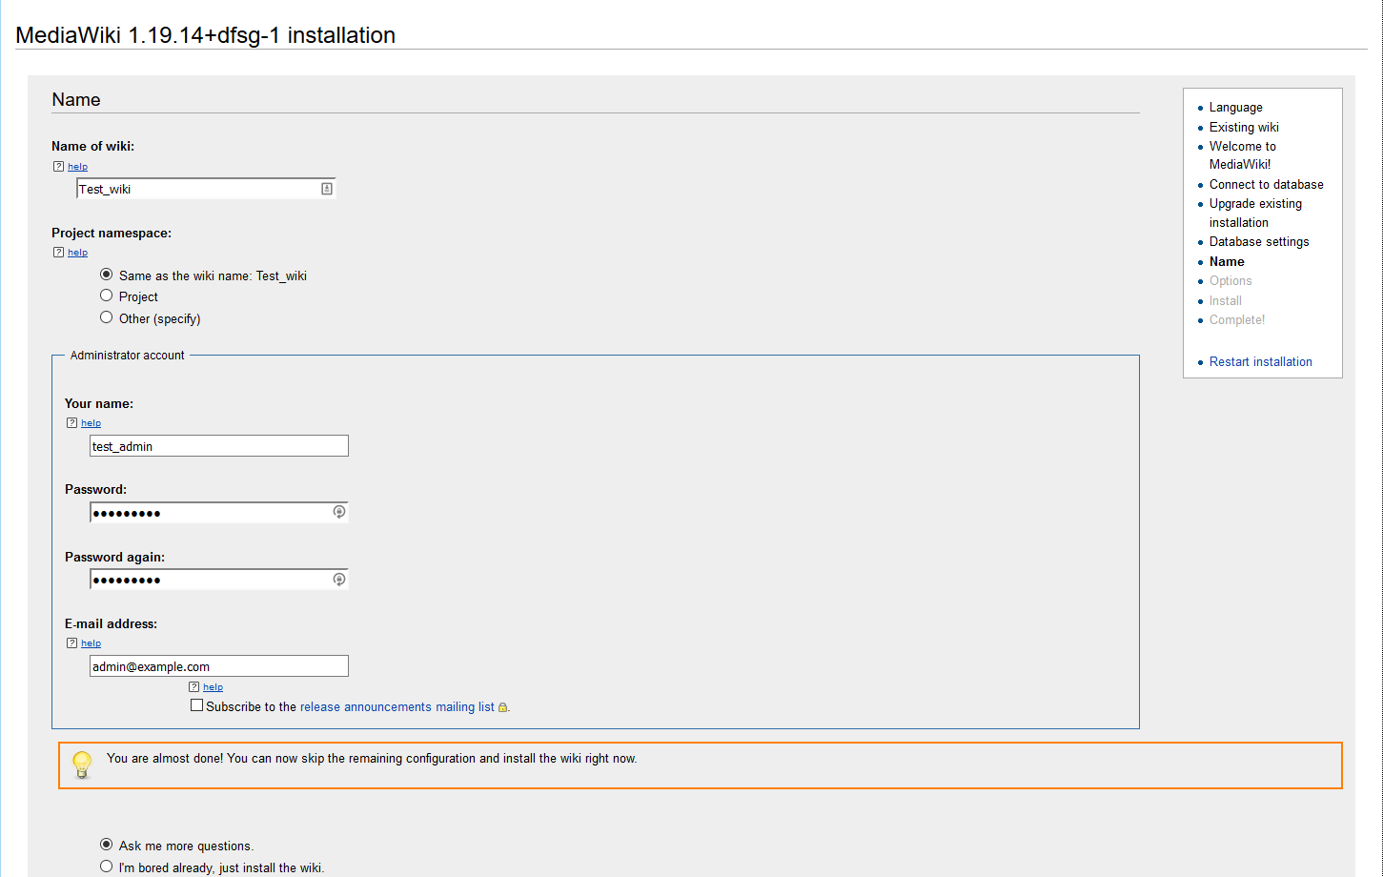Viewport: 1383px width, 877px height.
Task: Click Database settings step in sidebar
Action: pos(1259,242)
